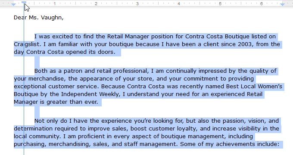
Task: Click the word 'Not' starting third paragraph
Action: 39,121
